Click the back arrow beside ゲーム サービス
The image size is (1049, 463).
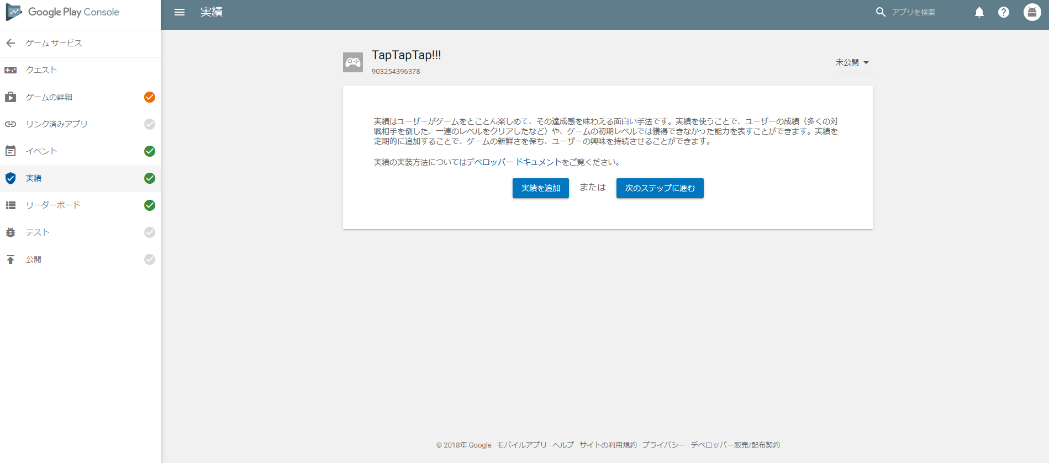tap(10, 43)
